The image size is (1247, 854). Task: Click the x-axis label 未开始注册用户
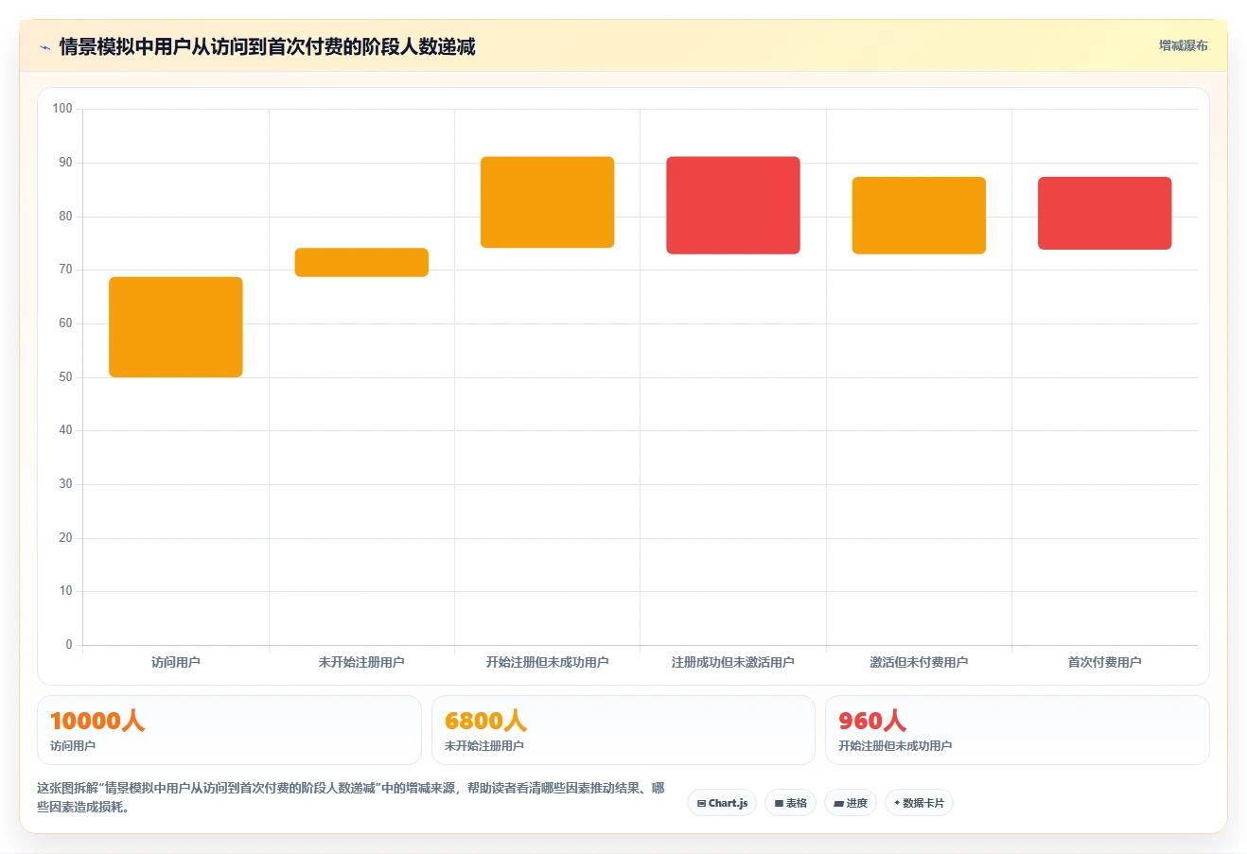[x=361, y=662]
